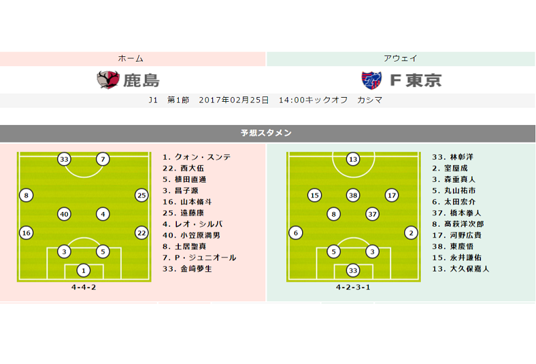
Task: Open the F東京 team name link
Action: (x=415, y=81)
